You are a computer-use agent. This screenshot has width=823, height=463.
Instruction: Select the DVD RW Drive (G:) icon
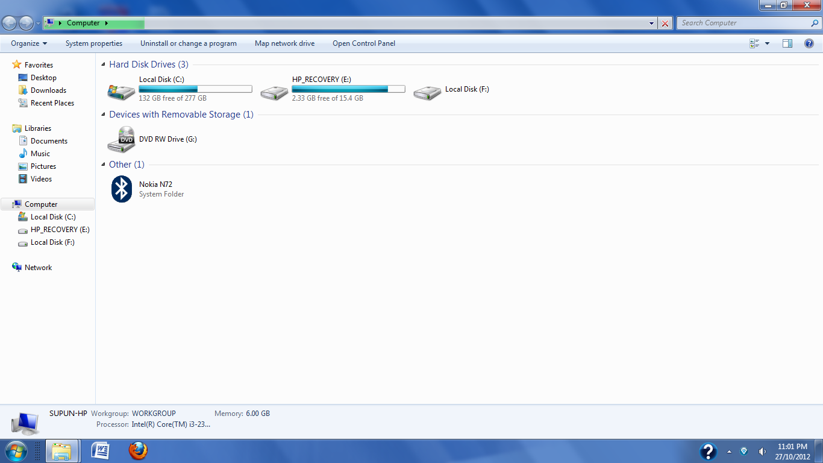coord(121,140)
